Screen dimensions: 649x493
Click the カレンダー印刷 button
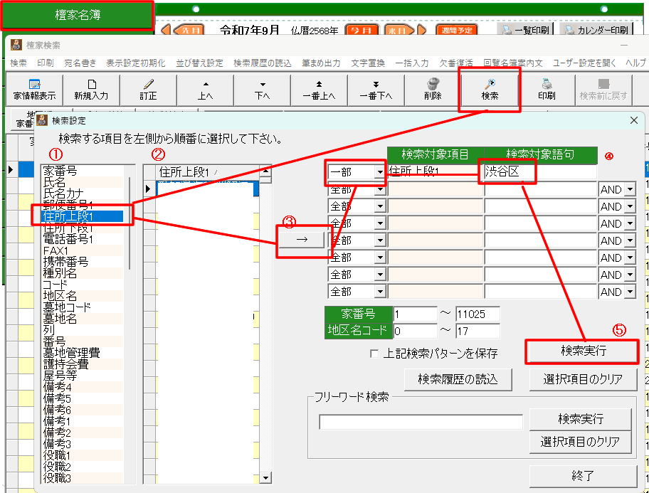[x=596, y=30]
